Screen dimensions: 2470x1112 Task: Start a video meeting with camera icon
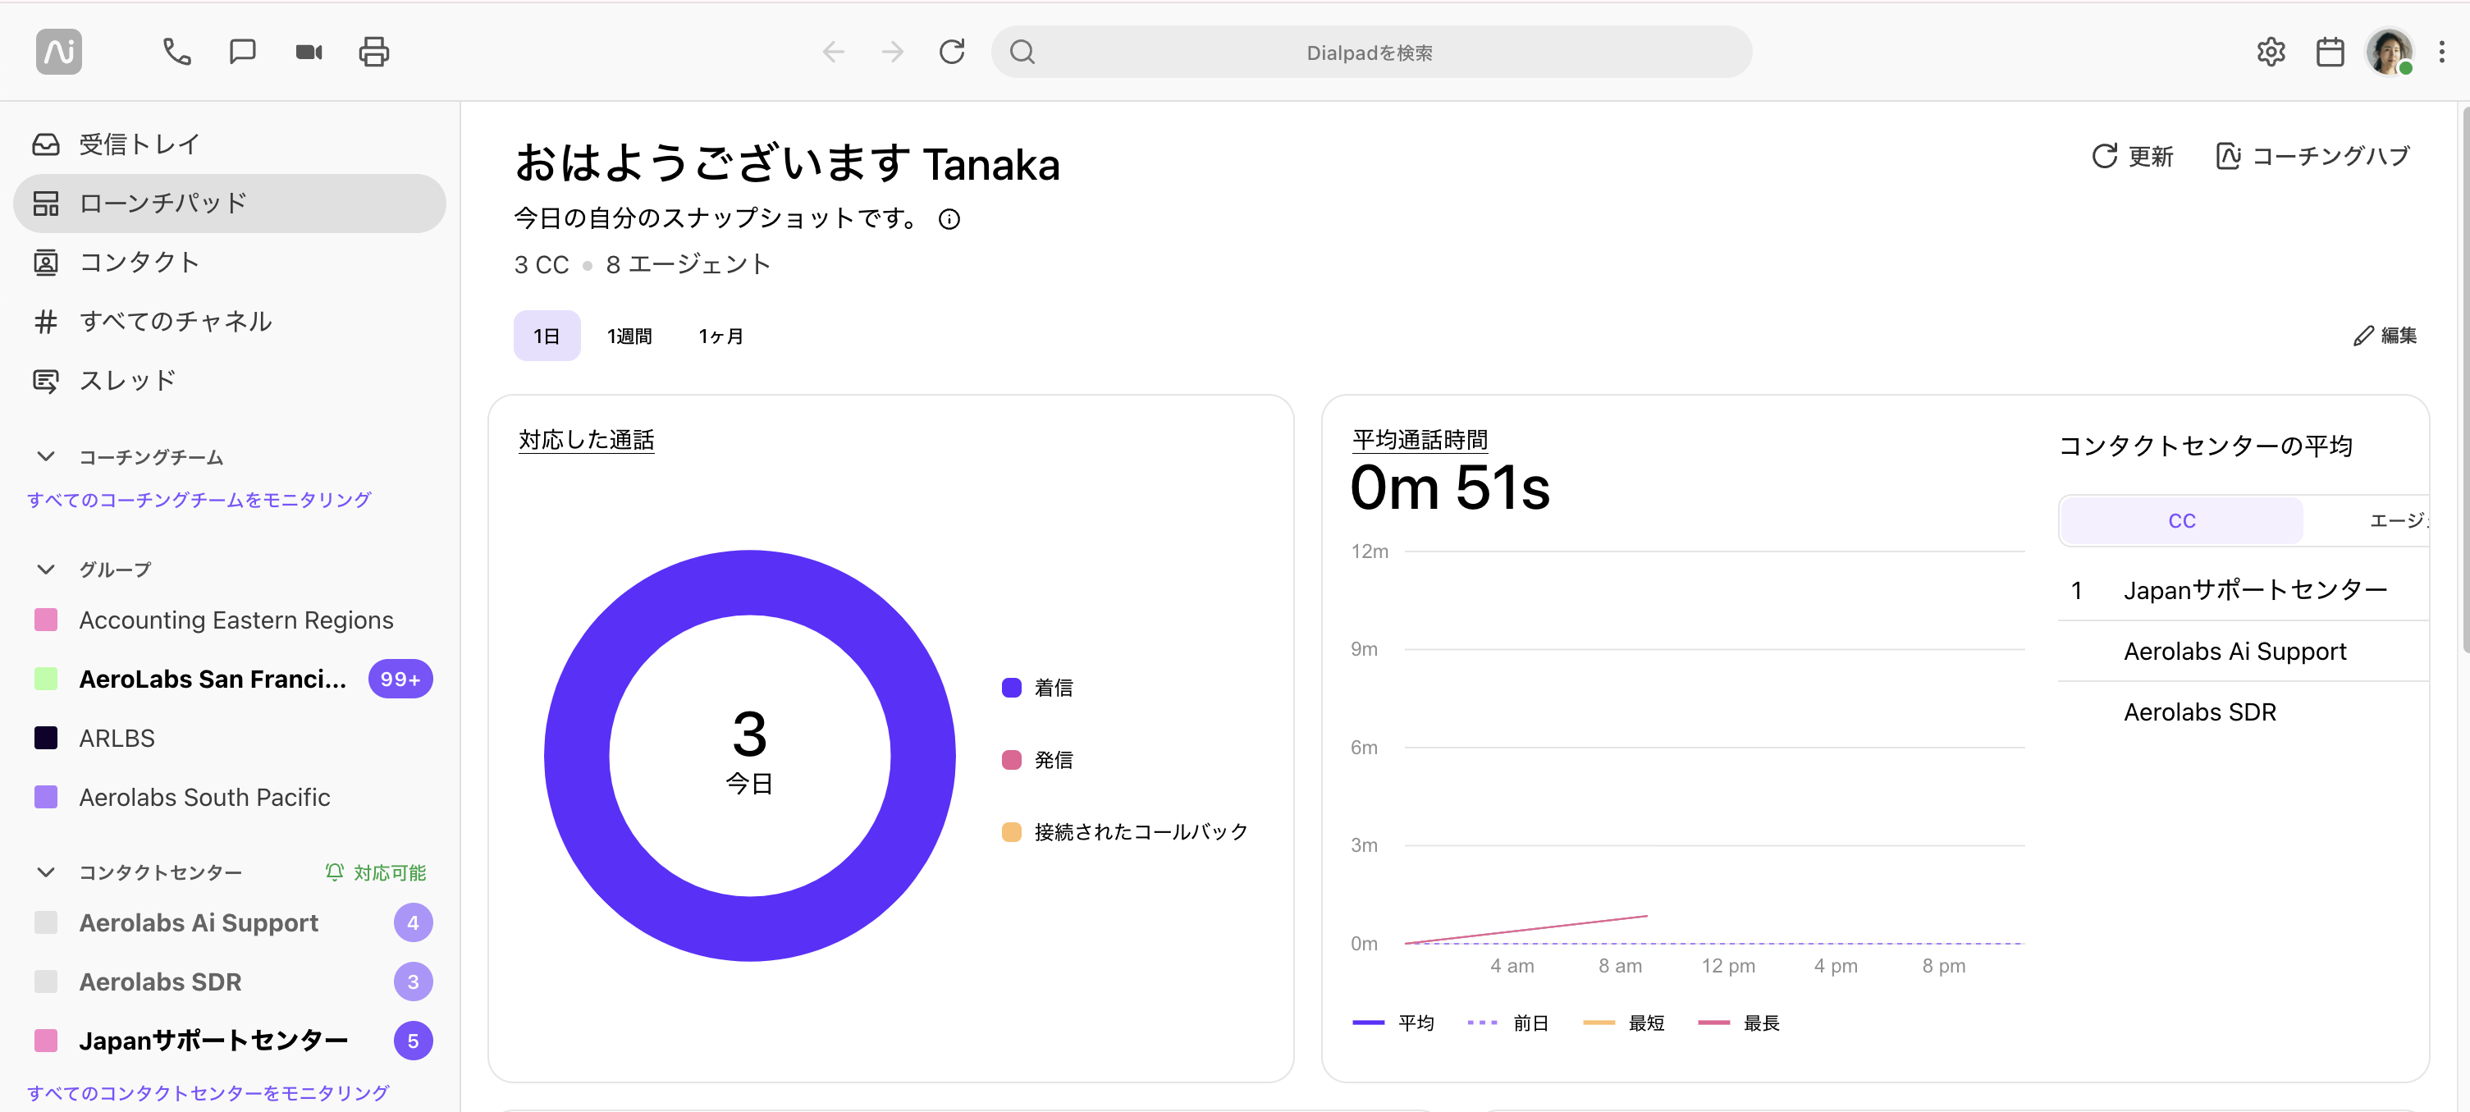(309, 52)
